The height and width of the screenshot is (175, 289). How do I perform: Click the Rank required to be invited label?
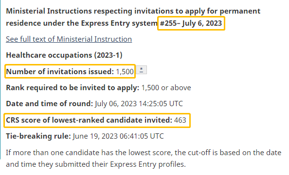(72, 88)
